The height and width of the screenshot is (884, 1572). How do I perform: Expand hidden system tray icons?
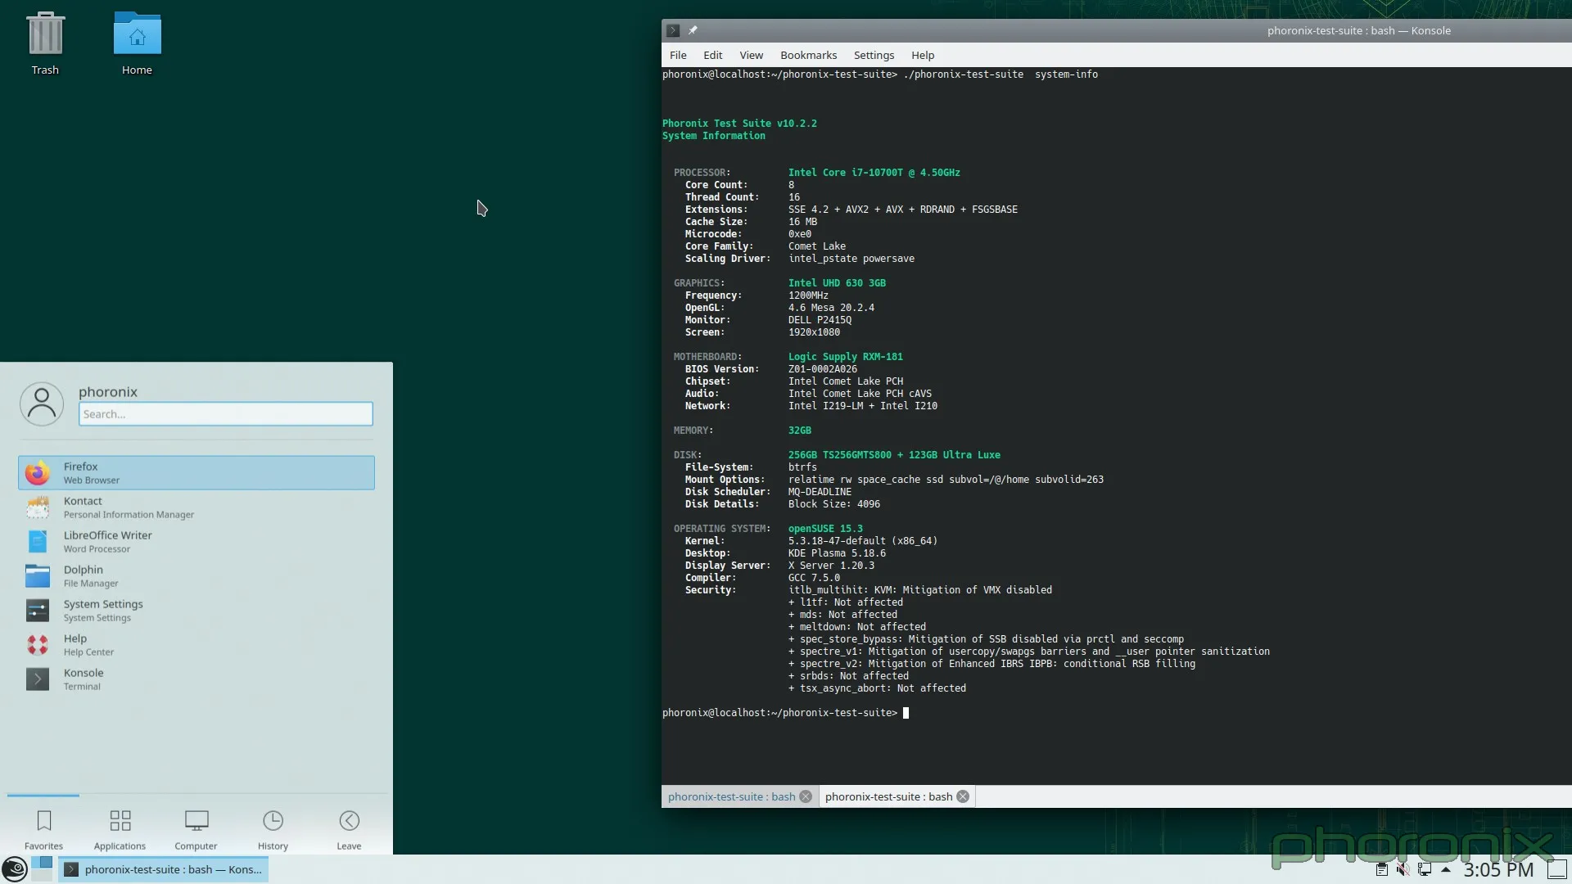1445,869
